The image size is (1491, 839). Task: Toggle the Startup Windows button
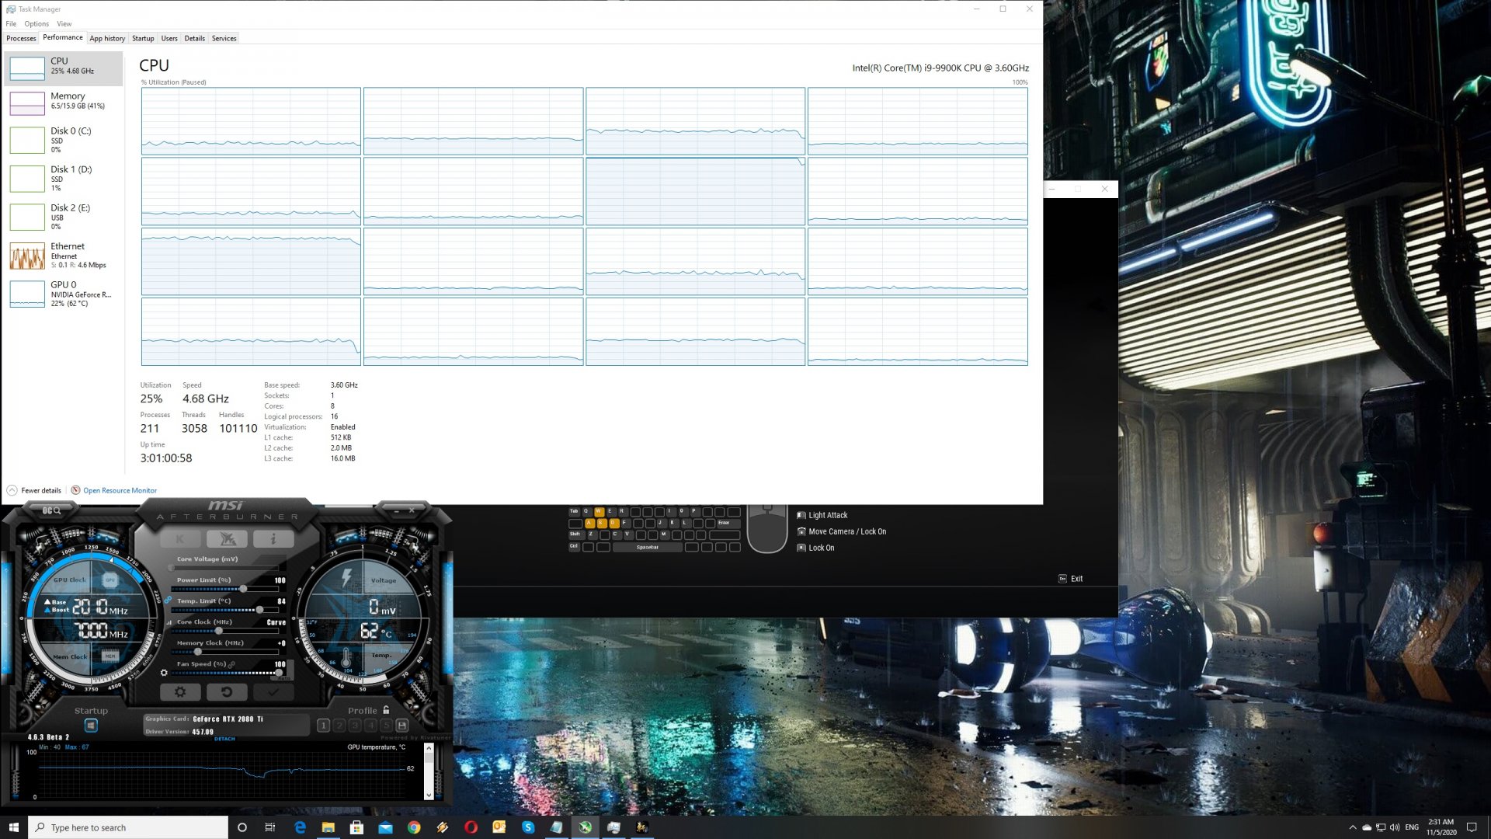point(91,725)
